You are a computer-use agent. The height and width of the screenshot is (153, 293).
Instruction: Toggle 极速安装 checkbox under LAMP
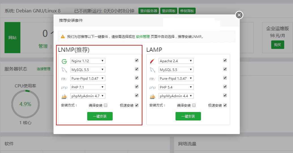point(225,105)
